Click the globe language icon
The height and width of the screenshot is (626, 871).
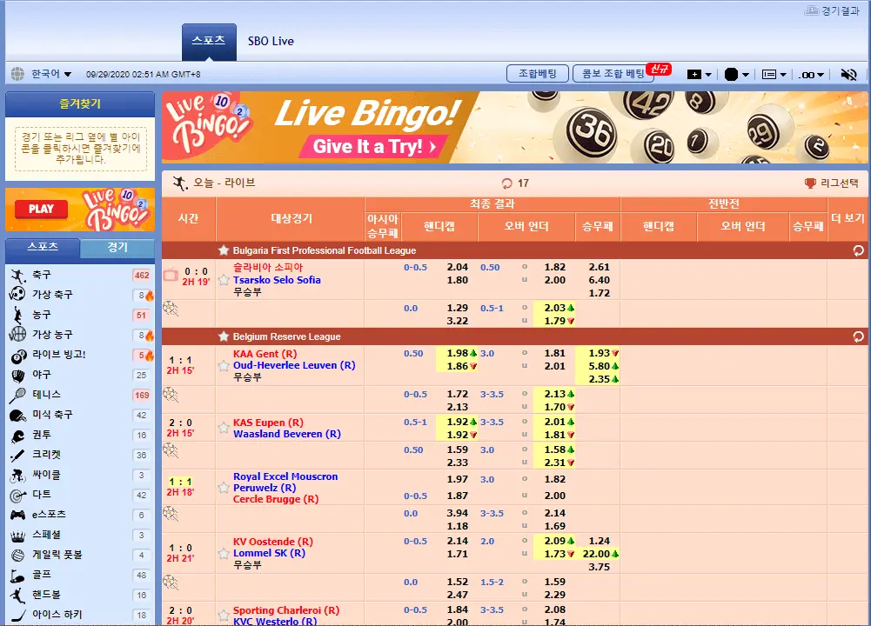point(17,74)
